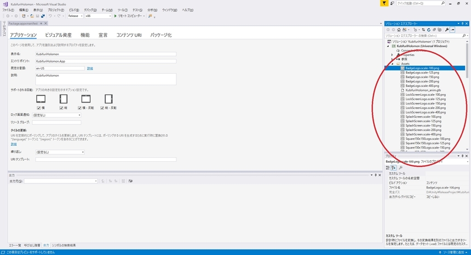Switch to the Visual Assets (ビジュアル資産) tab
This screenshot has width=471, height=255.
click(58, 35)
